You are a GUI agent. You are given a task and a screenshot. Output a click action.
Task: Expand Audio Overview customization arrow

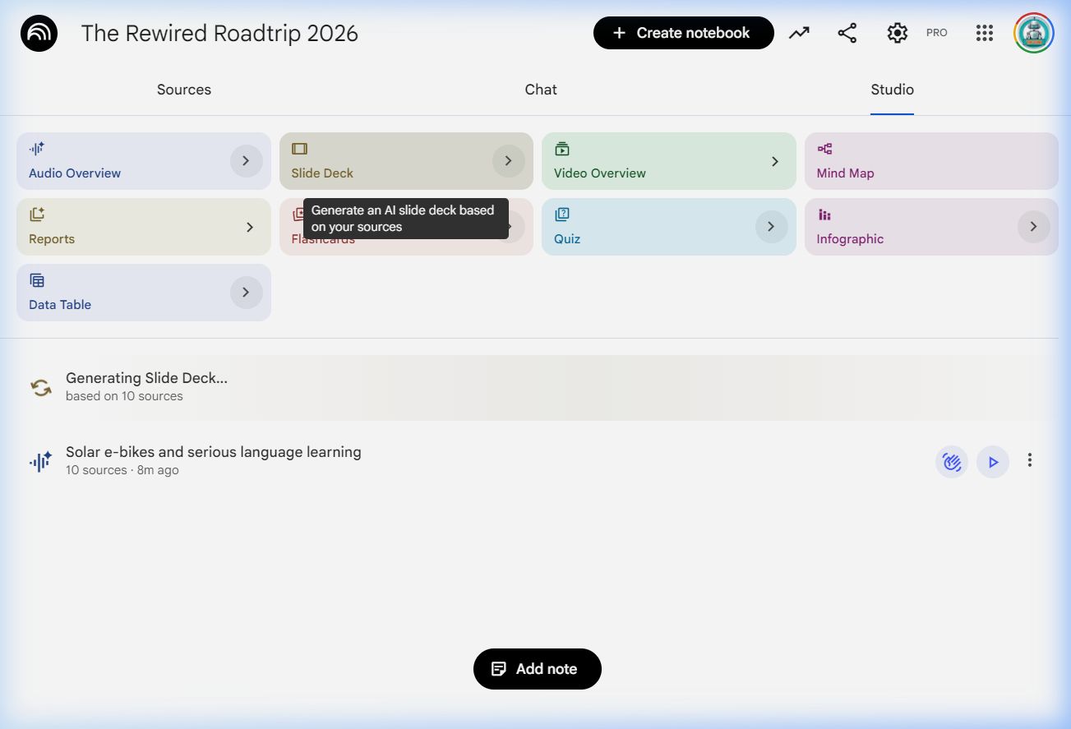pyautogui.click(x=246, y=161)
